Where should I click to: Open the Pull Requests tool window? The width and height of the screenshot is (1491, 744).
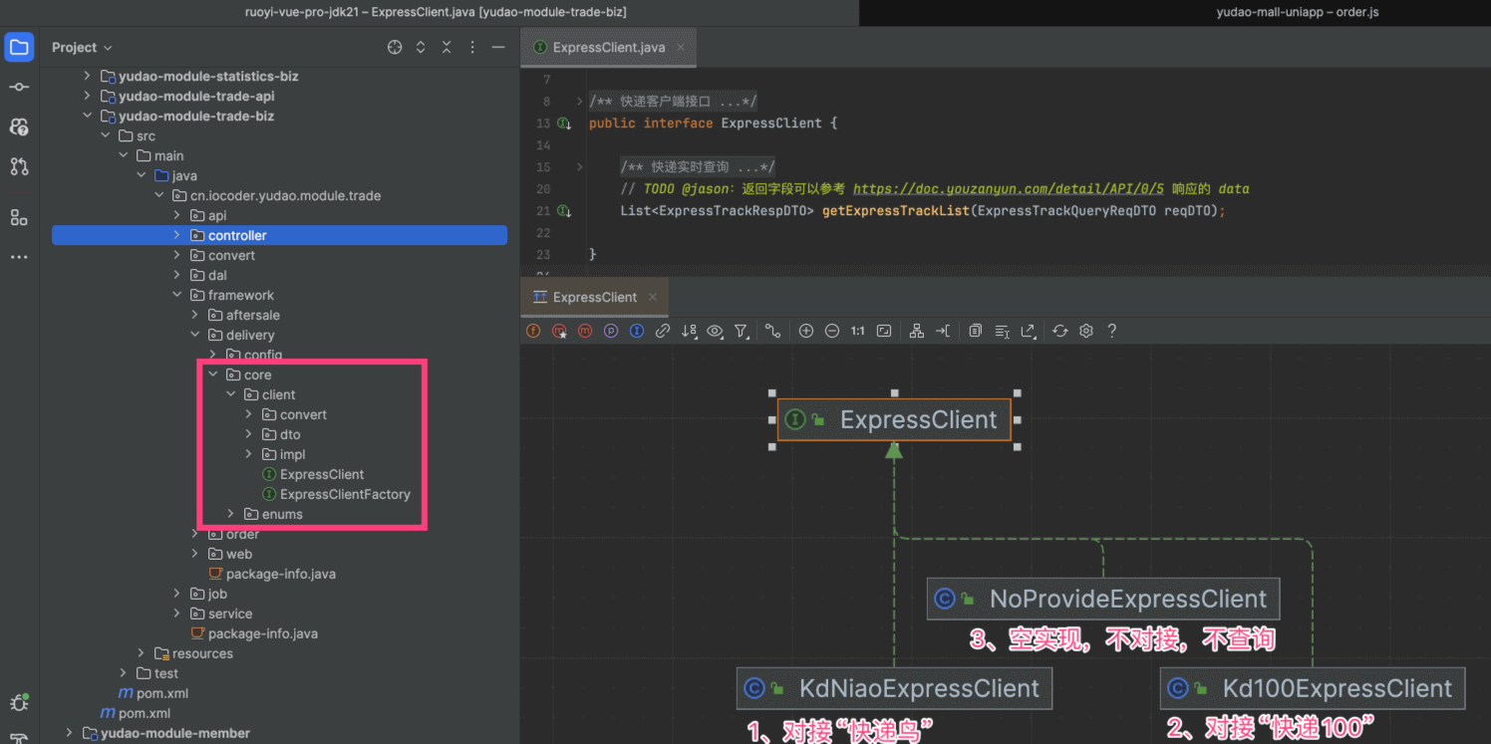point(19,166)
